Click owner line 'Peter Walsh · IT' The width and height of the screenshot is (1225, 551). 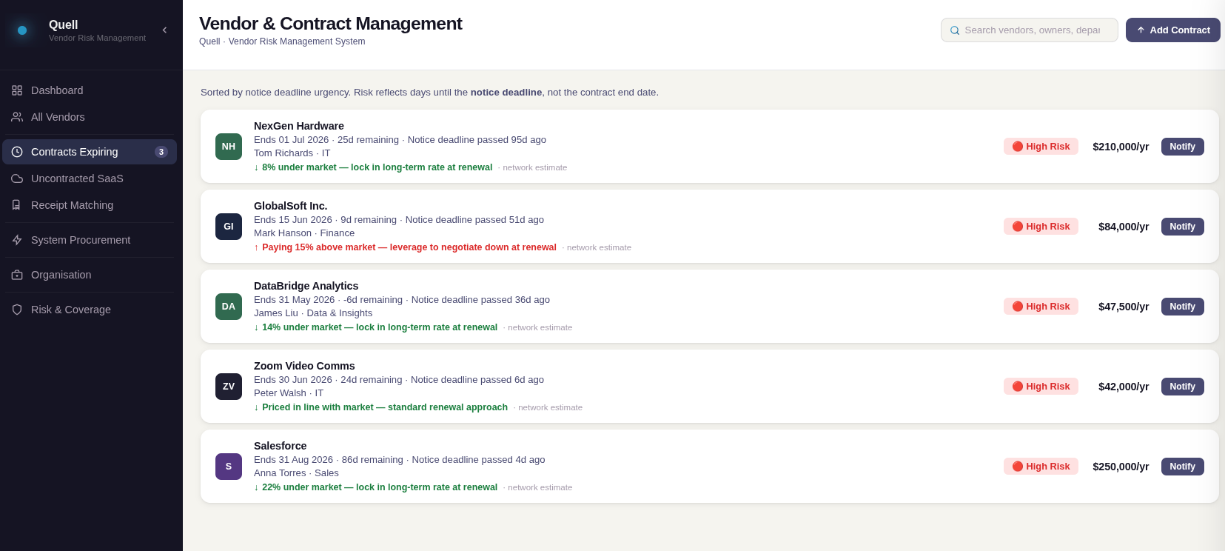click(289, 393)
